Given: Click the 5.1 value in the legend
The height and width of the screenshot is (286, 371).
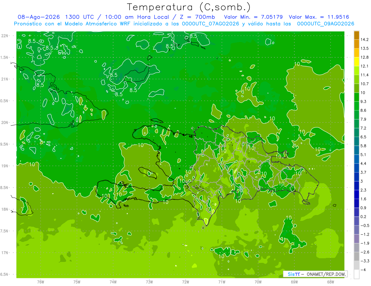Looking at the screenshot, I should [363, 155].
